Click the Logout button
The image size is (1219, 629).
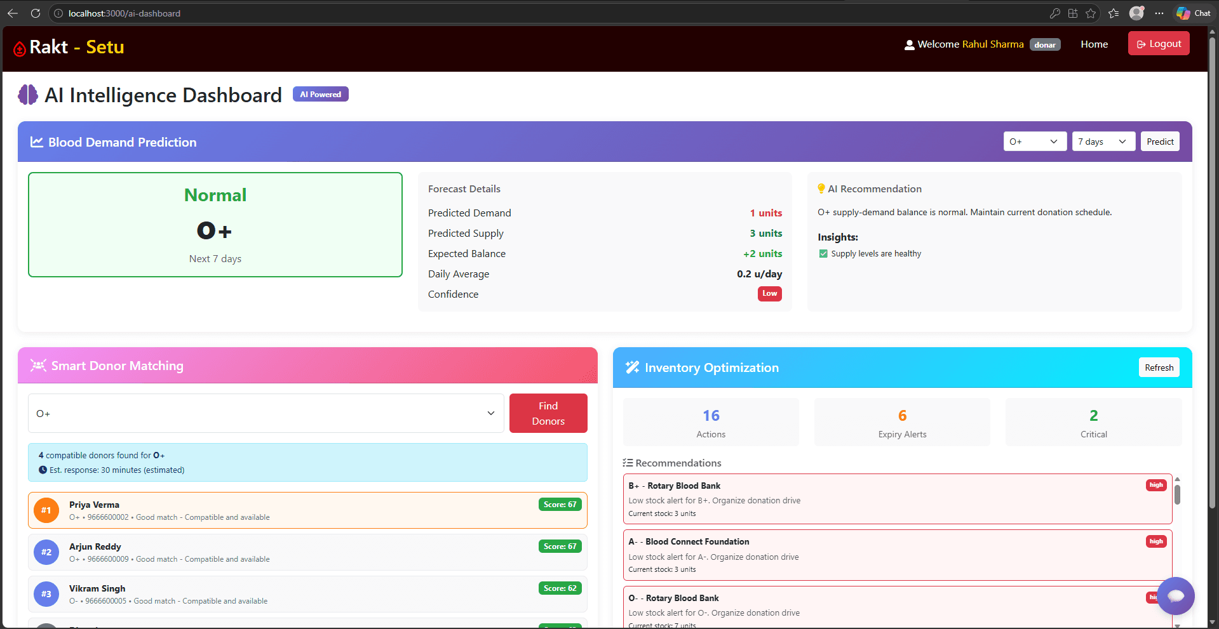1159,44
